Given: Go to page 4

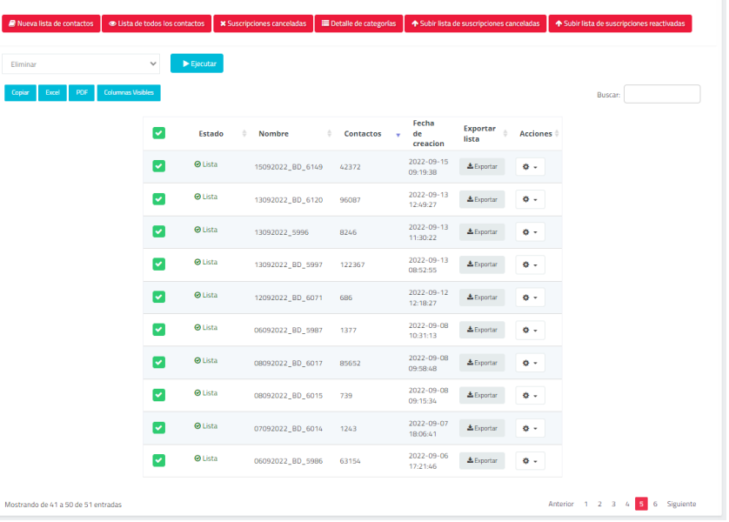Looking at the screenshot, I should pyautogui.click(x=627, y=504).
